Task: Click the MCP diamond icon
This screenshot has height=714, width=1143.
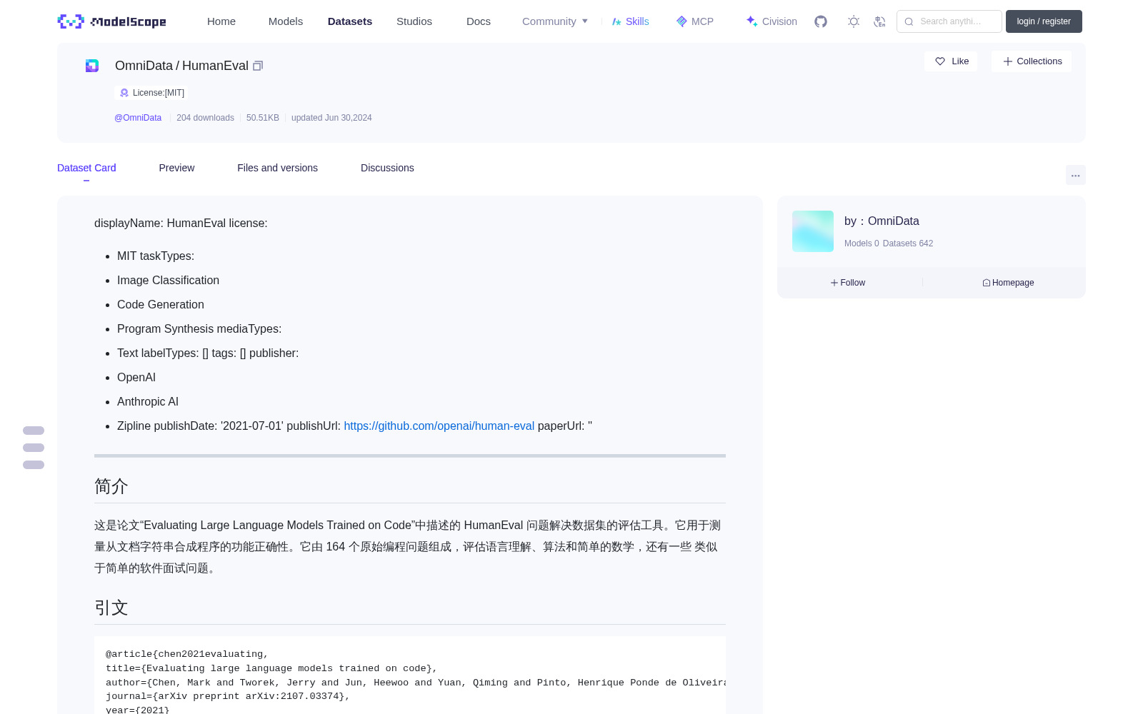Action: (682, 21)
